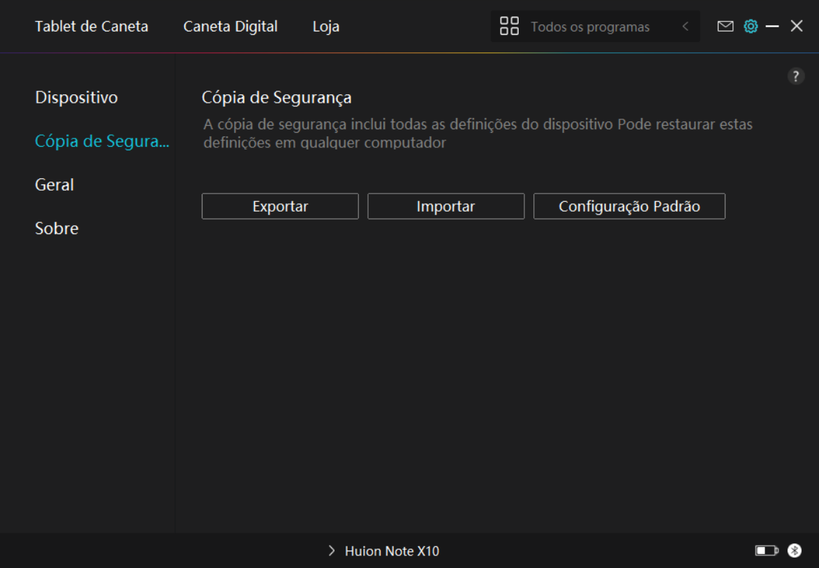The height and width of the screenshot is (568, 819).
Task: Open the Sobre section
Action: pos(57,228)
